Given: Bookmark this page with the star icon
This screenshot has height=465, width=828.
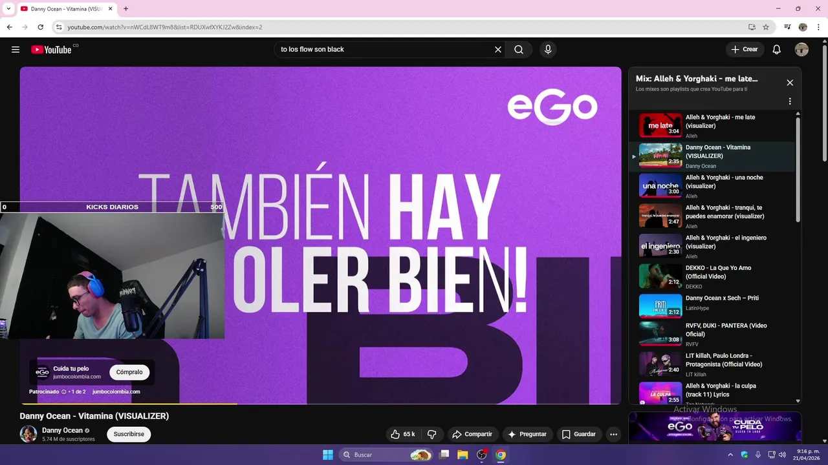Looking at the screenshot, I should click(766, 27).
